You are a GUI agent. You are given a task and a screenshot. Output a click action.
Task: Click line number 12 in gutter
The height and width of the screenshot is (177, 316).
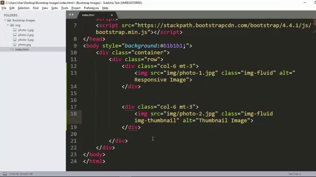pos(74,66)
